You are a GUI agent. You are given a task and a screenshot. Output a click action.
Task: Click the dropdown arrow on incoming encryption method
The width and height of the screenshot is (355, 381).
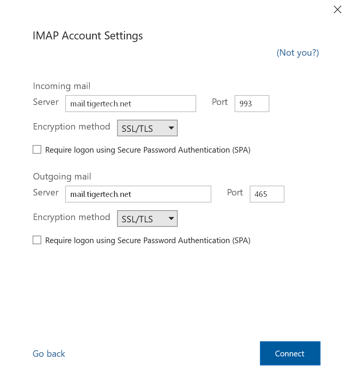(x=171, y=128)
